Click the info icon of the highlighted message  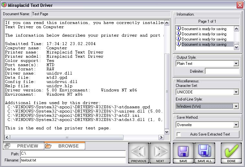coord(179,44)
